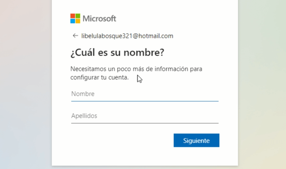Screen dimensions: 286x169
Task: Focus the Nombre text field
Action: [x=145, y=94]
